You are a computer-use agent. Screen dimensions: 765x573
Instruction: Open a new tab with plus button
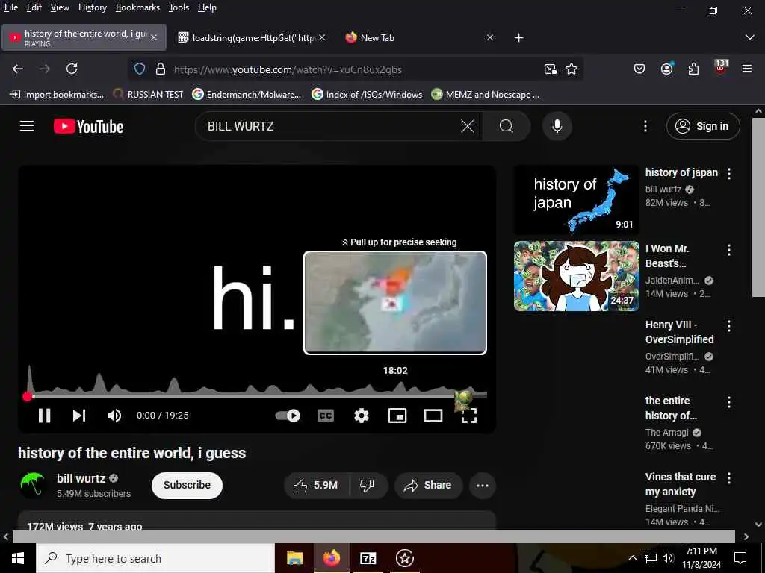pos(518,37)
